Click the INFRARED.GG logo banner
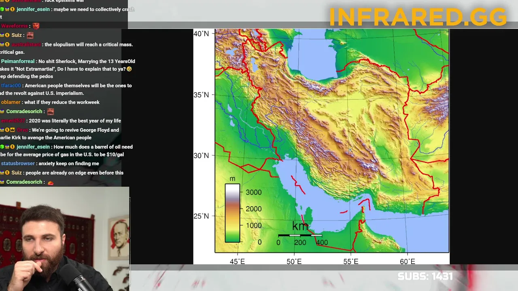Image resolution: width=518 pixels, height=291 pixels. pyautogui.click(x=418, y=17)
